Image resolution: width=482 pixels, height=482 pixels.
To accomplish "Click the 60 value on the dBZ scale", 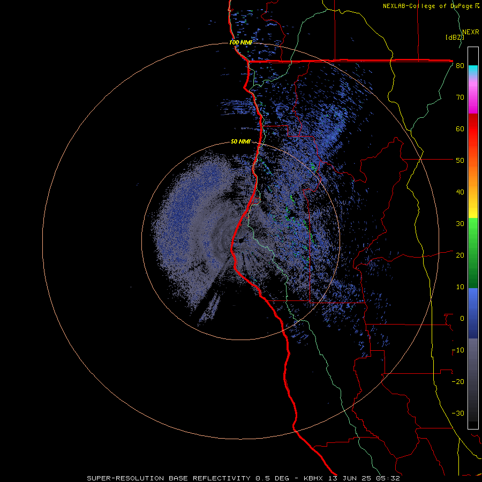I will tap(460, 129).
